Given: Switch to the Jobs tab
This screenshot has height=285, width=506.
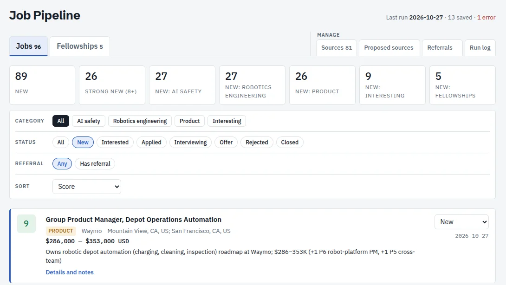Looking at the screenshot, I should [x=28, y=46].
